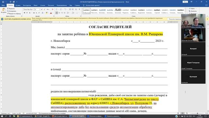
Task: Switch to Вид ribbon tab
Action: pyautogui.click(x=71, y=5)
